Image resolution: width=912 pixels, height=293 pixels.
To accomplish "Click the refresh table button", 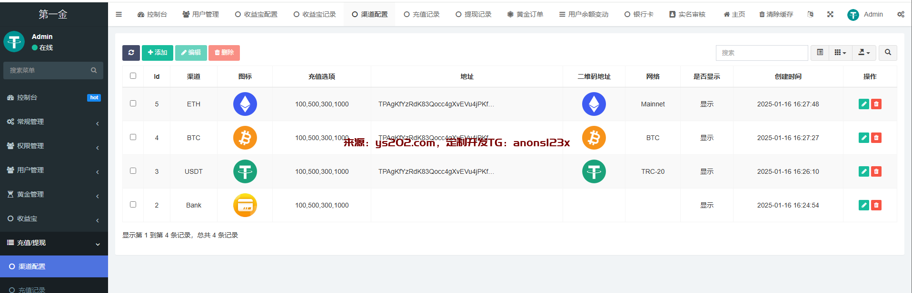I will pos(131,53).
